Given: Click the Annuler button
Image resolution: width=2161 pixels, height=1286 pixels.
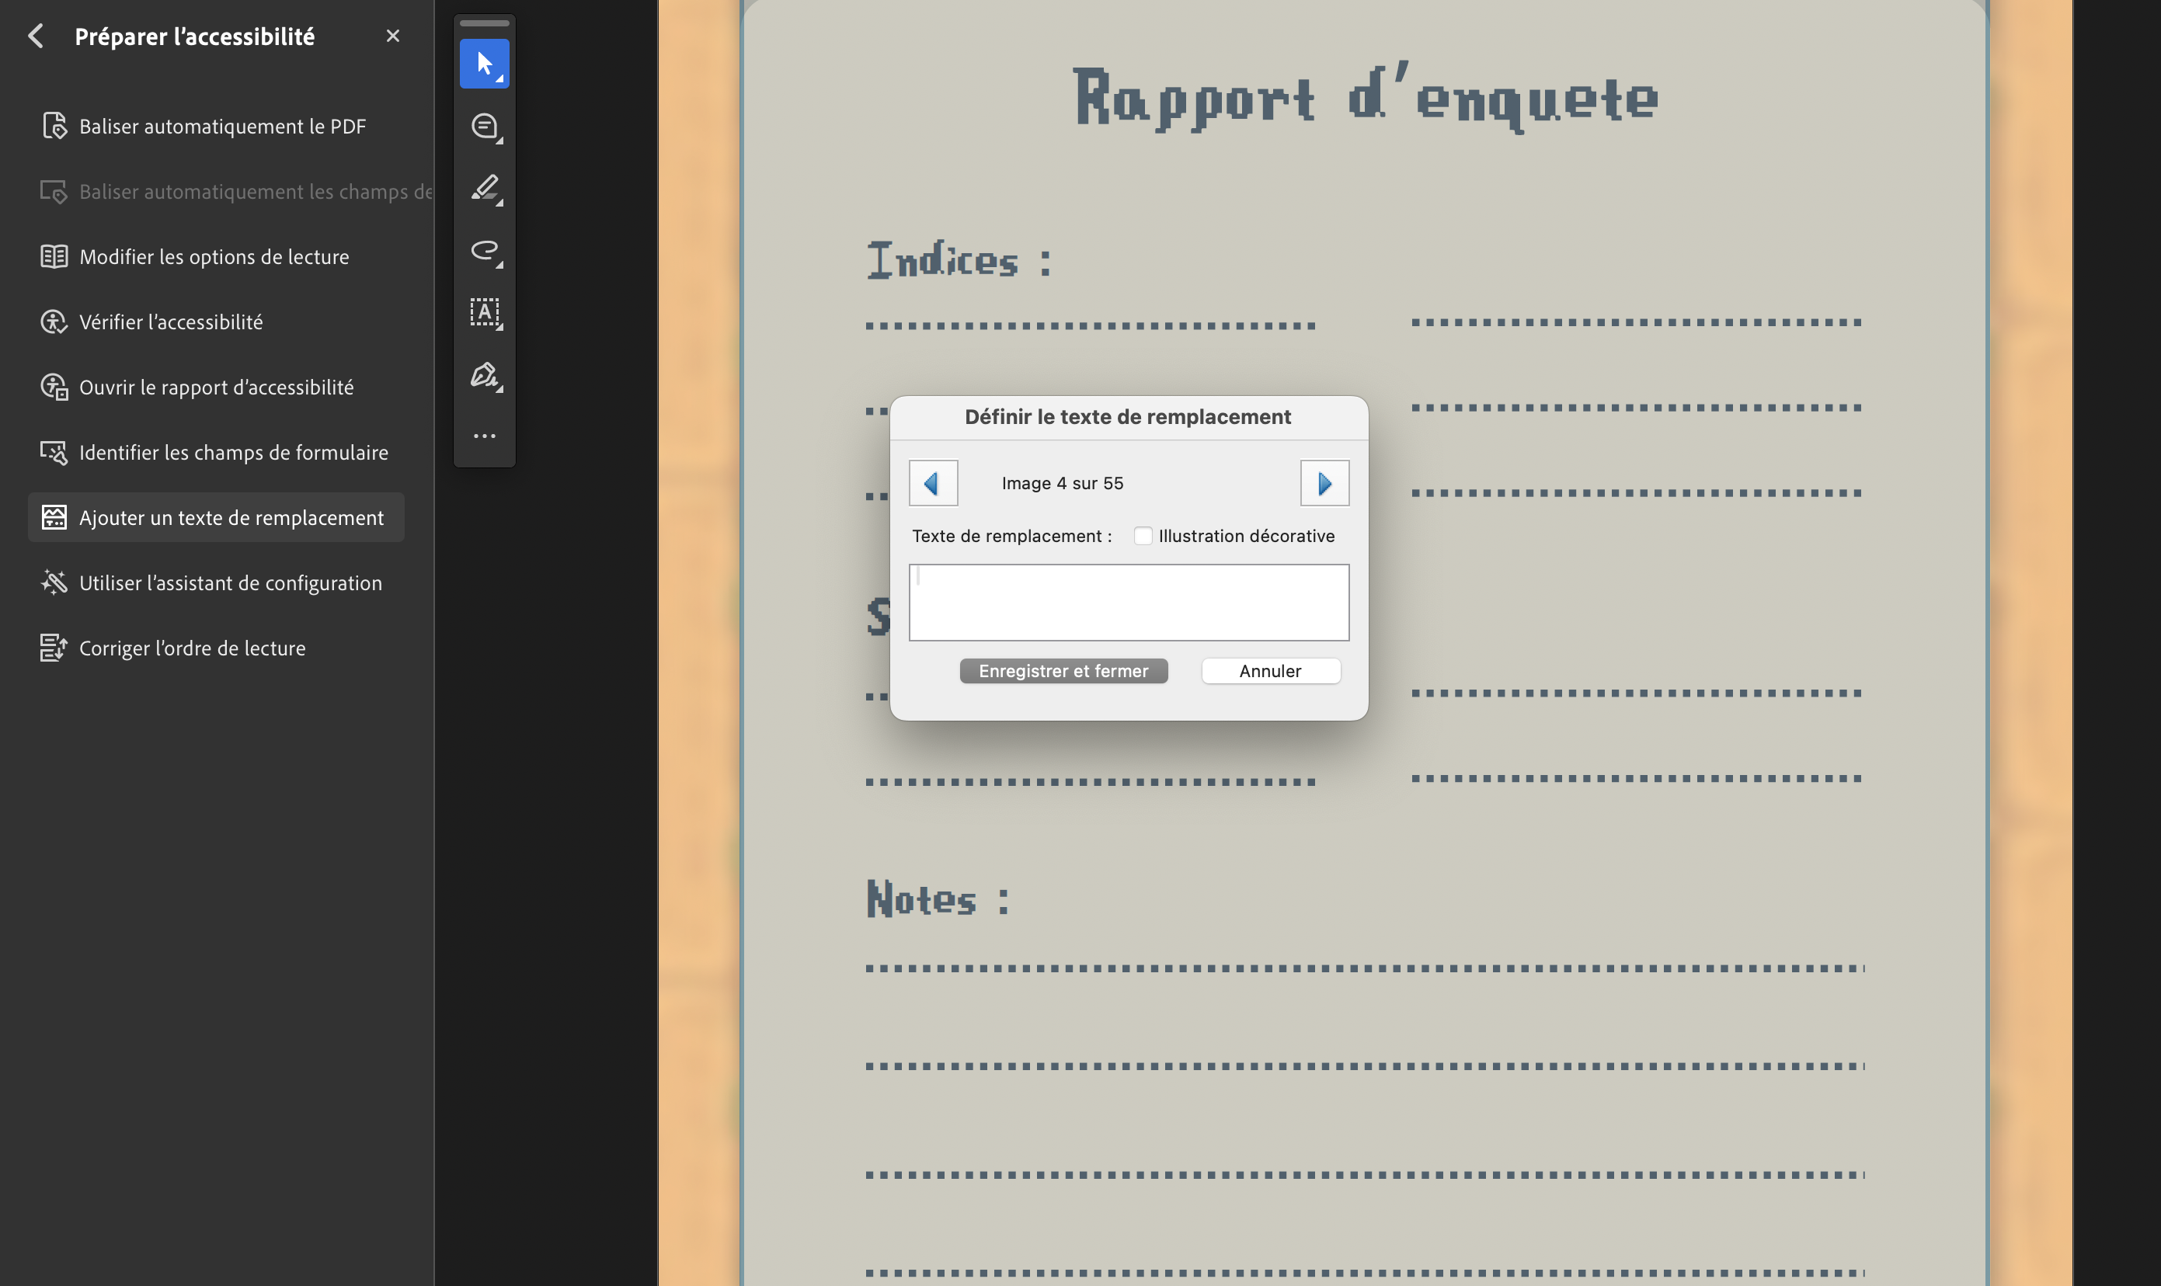Looking at the screenshot, I should pos(1271,672).
